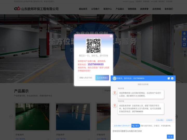Click 点击了解详情 under second product
Viewport: 187px width, 140px height.
(x=61, y=139)
